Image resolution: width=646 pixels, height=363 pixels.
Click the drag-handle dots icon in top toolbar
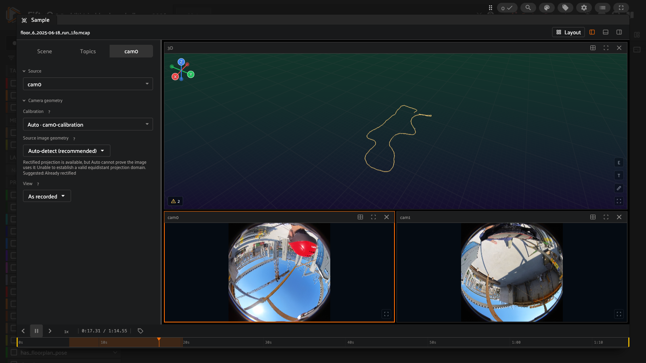tap(490, 8)
